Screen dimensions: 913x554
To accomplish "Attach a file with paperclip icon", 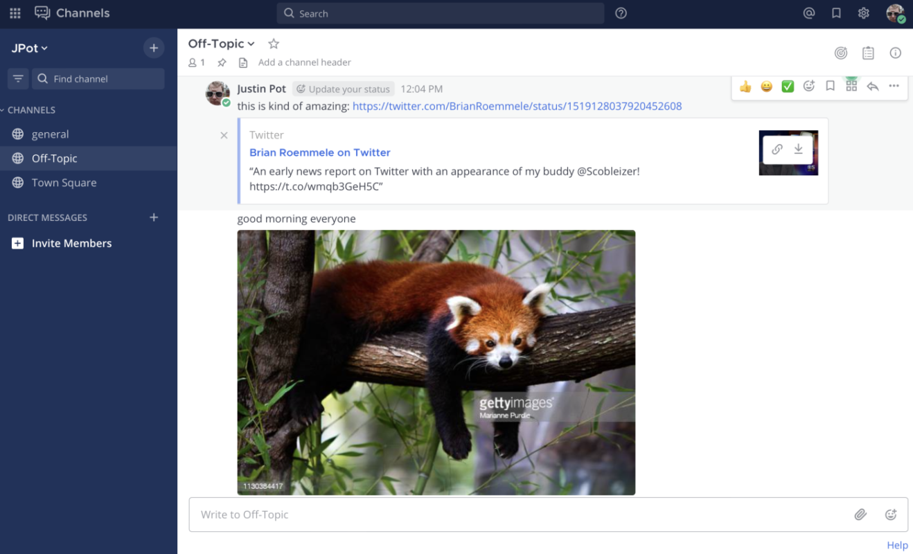I will click(x=860, y=515).
